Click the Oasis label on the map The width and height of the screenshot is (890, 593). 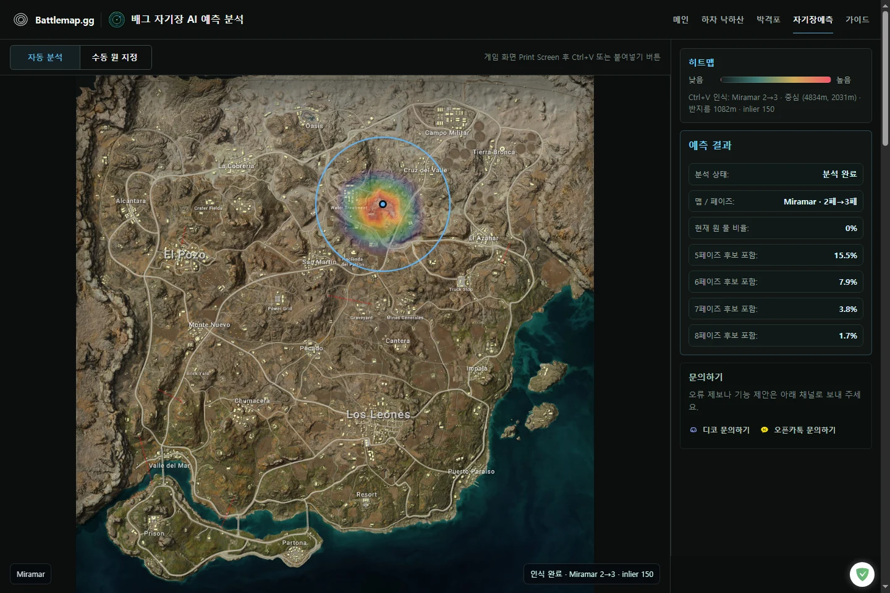click(315, 126)
